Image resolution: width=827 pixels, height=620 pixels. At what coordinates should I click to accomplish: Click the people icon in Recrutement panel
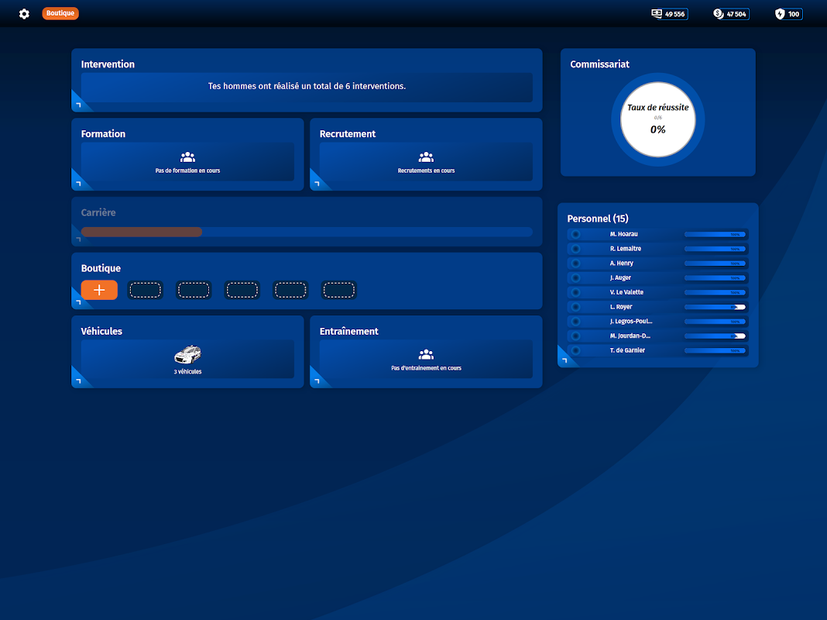point(426,157)
